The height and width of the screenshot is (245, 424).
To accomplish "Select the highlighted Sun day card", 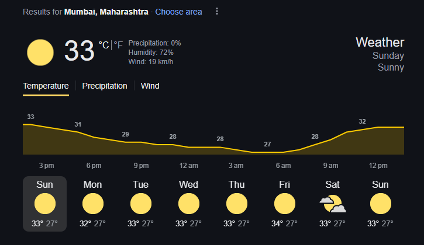I will tap(44, 204).
